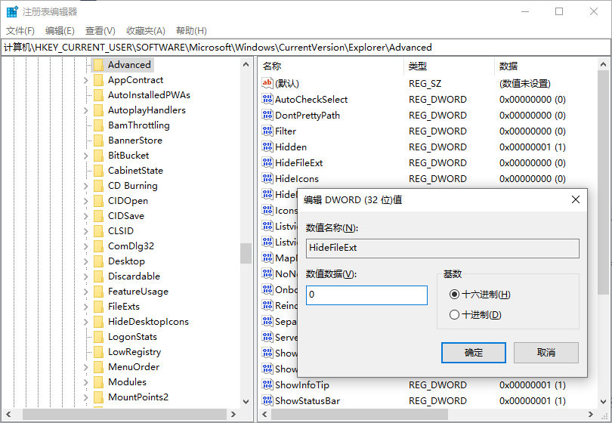Select the 十六进制(H) hexadecimal radio button

pos(454,295)
